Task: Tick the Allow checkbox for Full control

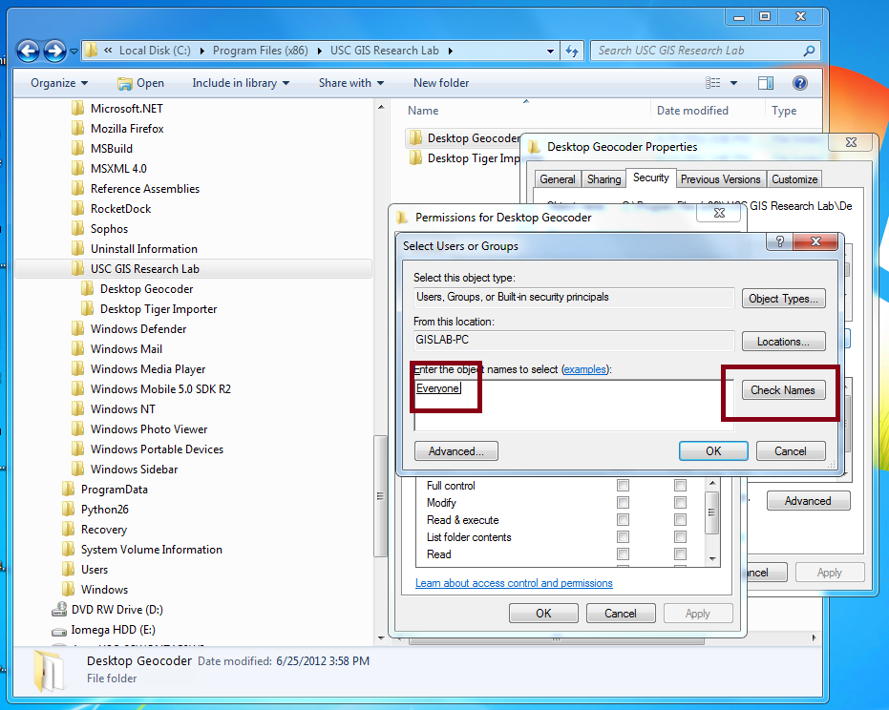Action: (623, 486)
